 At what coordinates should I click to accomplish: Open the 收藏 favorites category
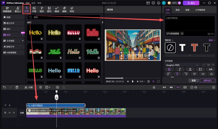[14, 17]
